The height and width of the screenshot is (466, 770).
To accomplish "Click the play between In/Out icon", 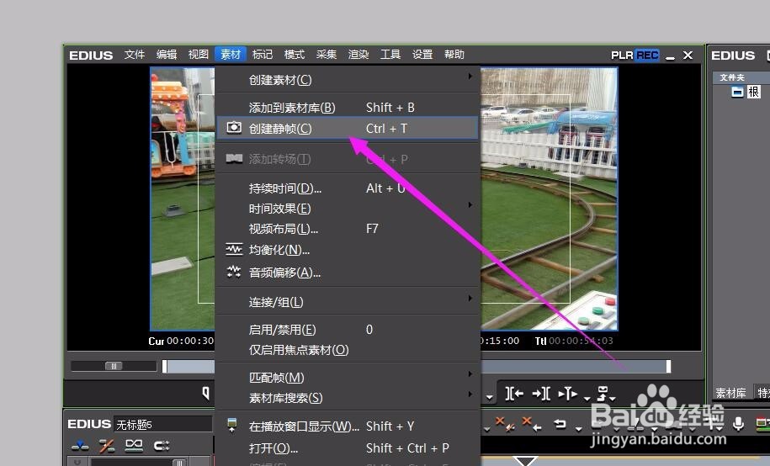I will click(x=568, y=394).
